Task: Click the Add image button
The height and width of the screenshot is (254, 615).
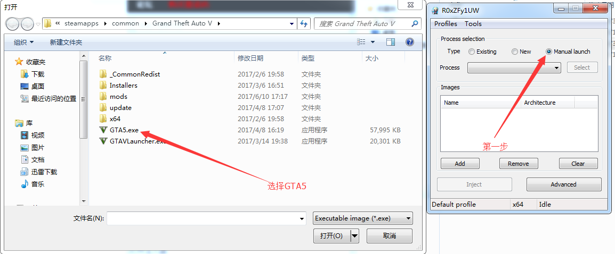Action: [460, 164]
